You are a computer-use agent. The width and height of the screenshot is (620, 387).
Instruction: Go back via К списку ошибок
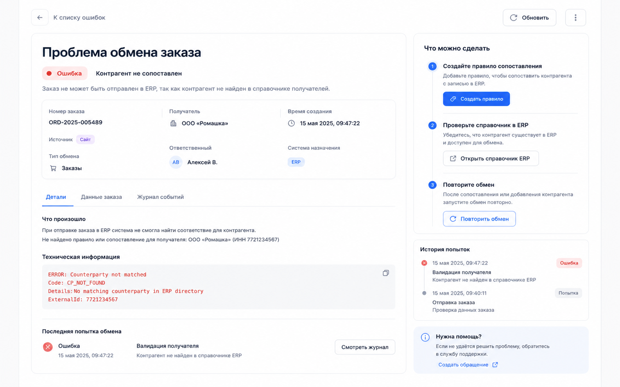coord(79,18)
